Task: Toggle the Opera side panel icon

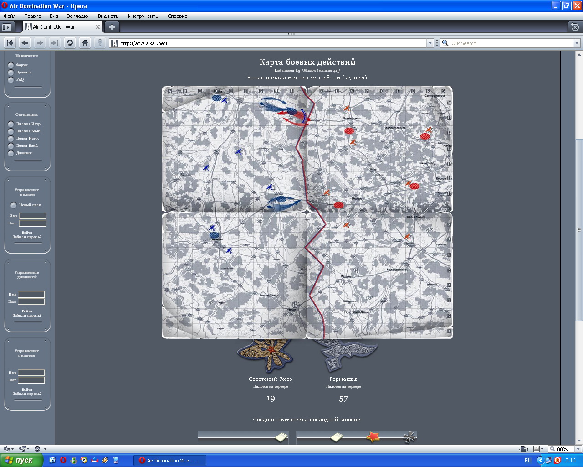Action: pyautogui.click(x=7, y=27)
